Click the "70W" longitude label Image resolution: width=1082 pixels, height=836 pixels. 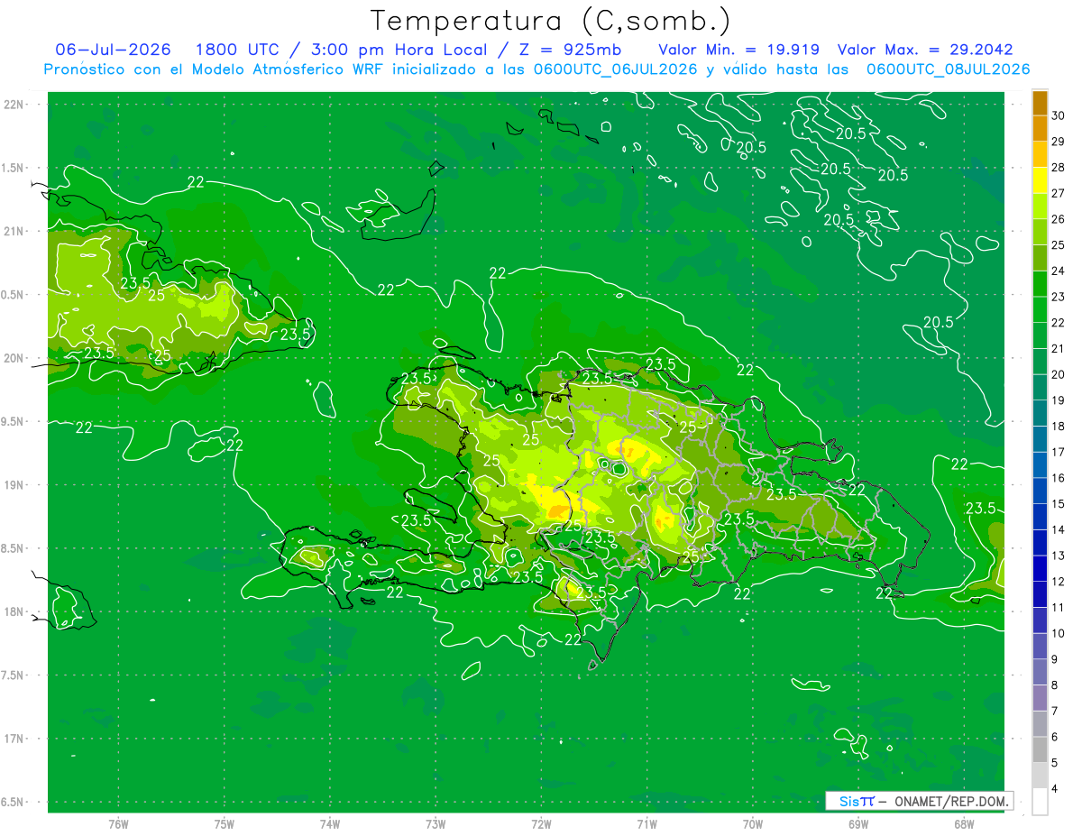pyautogui.click(x=753, y=824)
